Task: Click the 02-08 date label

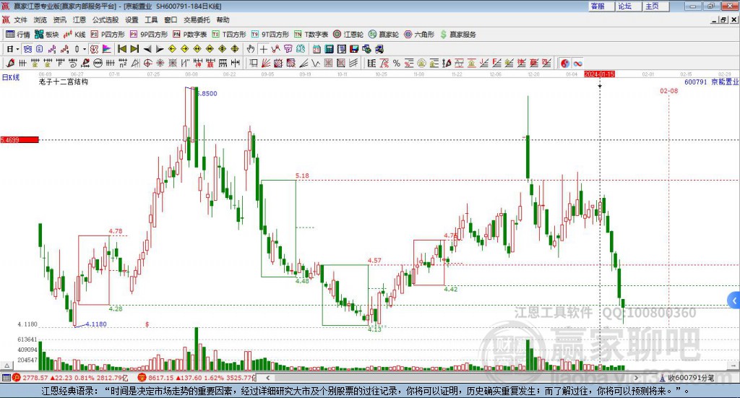Action: [668, 90]
